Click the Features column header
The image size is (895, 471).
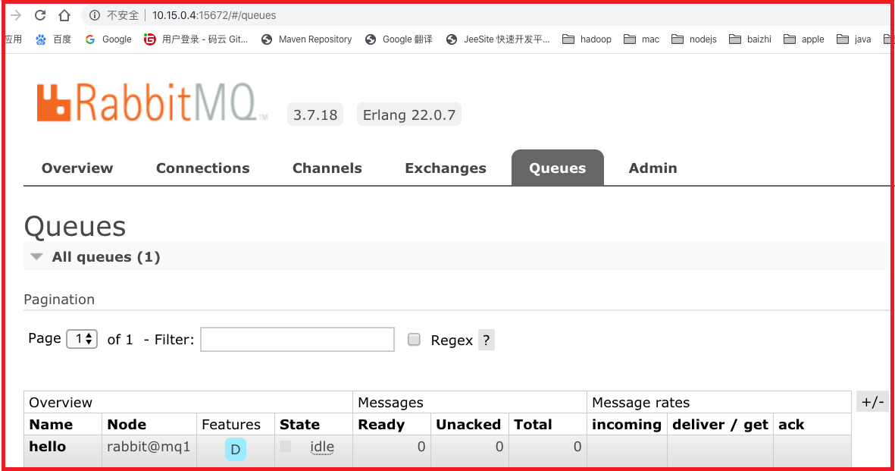231,424
